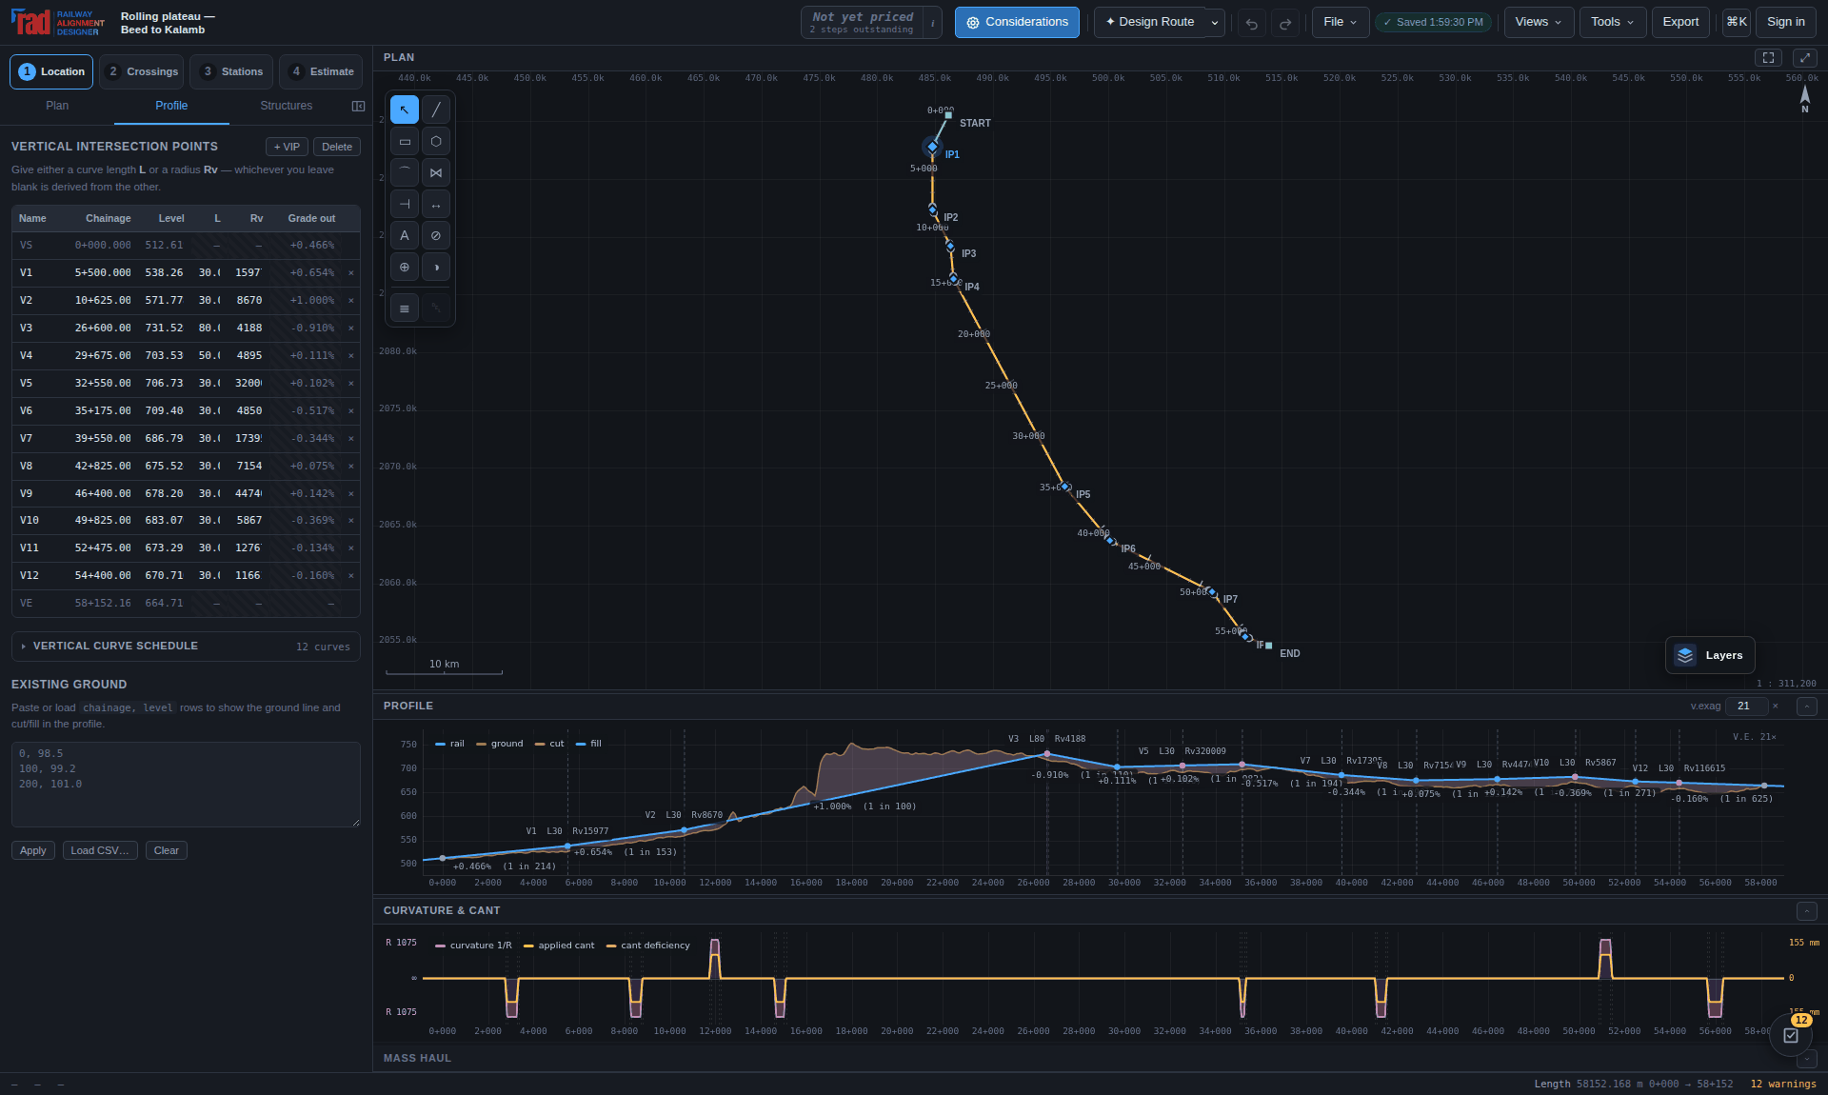Screen dimensions: 1828x1095
Task: Select the bowtie crossing tool
Action: [x=436, y=172]
